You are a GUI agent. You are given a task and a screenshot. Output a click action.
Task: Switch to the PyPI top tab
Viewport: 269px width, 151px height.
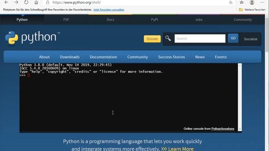coord(154,20)
